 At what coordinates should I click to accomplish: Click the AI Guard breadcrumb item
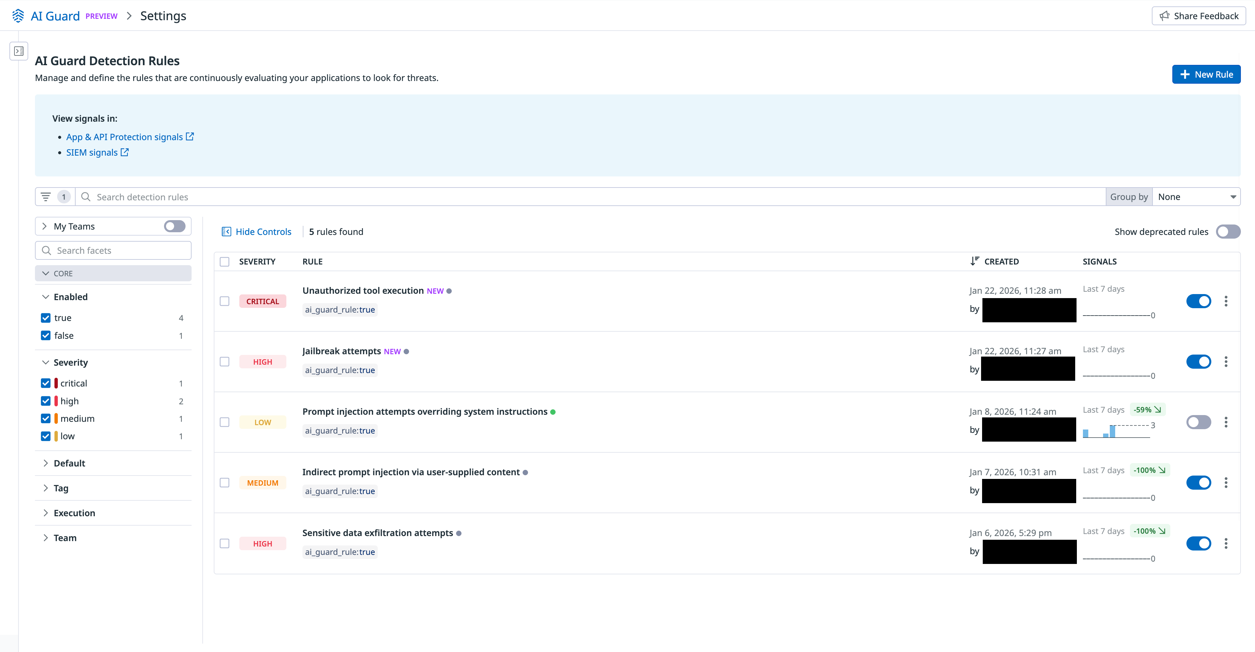point(55,16)
